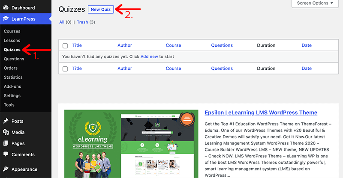This screenshot has width=343, height=178.
Task: Click the Quizzes page heading
Action: click(x=72, y=9)
